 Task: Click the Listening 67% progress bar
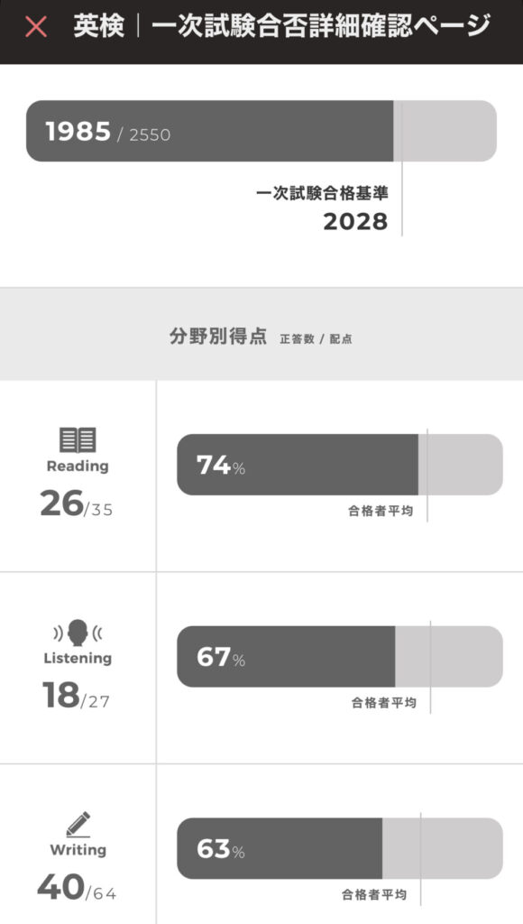(x=340, y=657)
